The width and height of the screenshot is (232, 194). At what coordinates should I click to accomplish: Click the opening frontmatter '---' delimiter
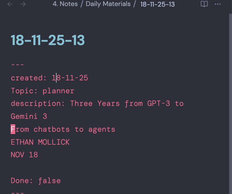17,65
